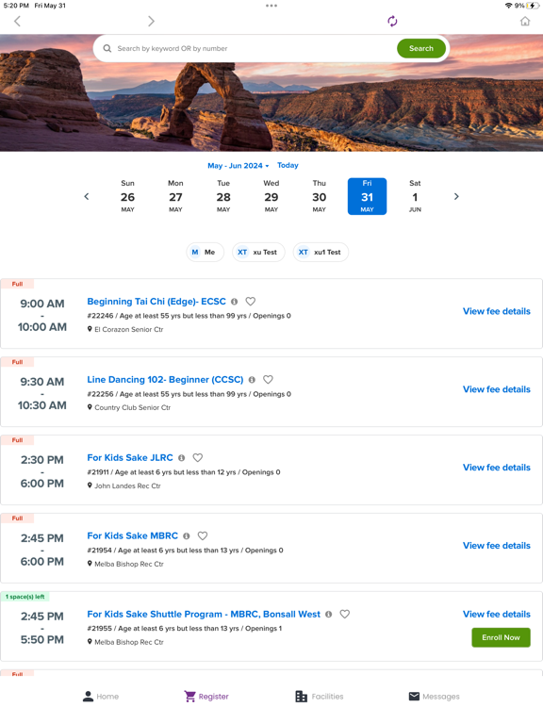Open the three-dot menu at top
This screenshot has width=543, height=724.
point(271,6)
